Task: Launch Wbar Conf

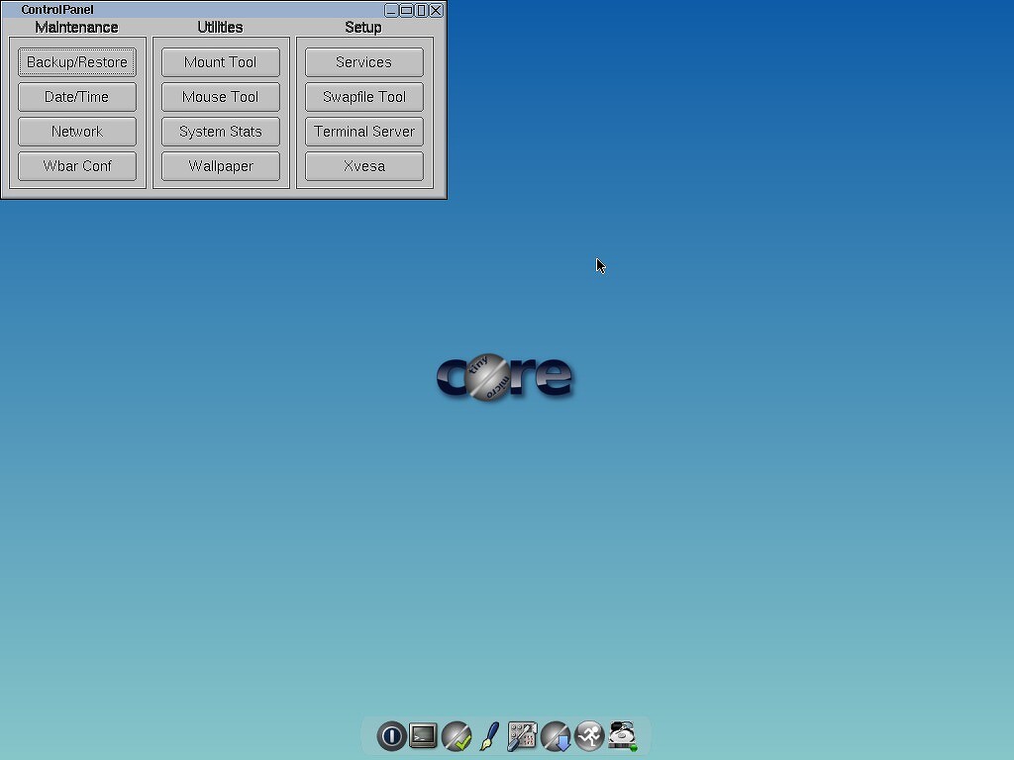Action: 77,166
